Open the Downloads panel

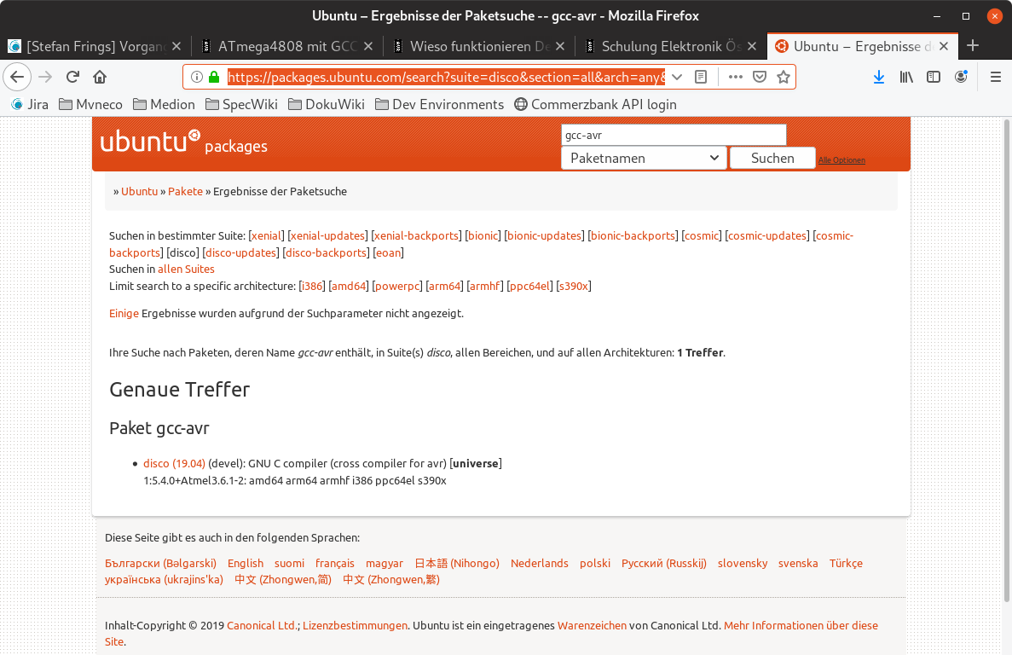click(x=878, y=77)
